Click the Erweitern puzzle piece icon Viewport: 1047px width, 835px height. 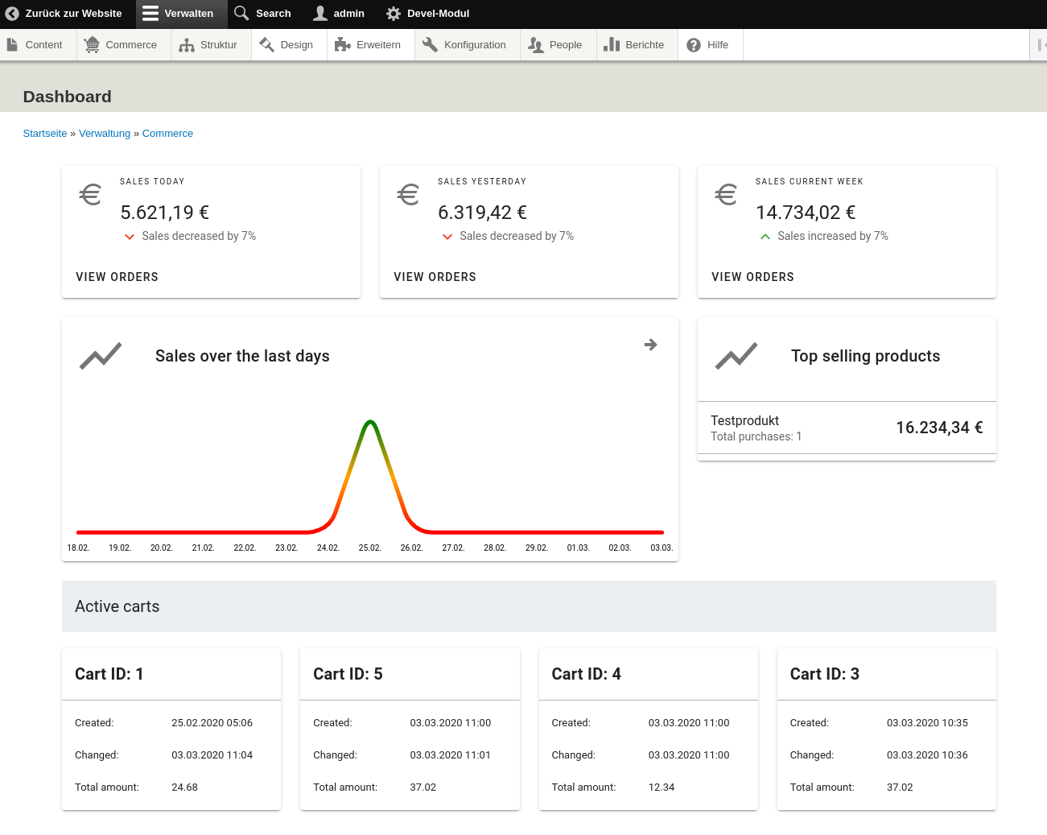click(343, 45)
